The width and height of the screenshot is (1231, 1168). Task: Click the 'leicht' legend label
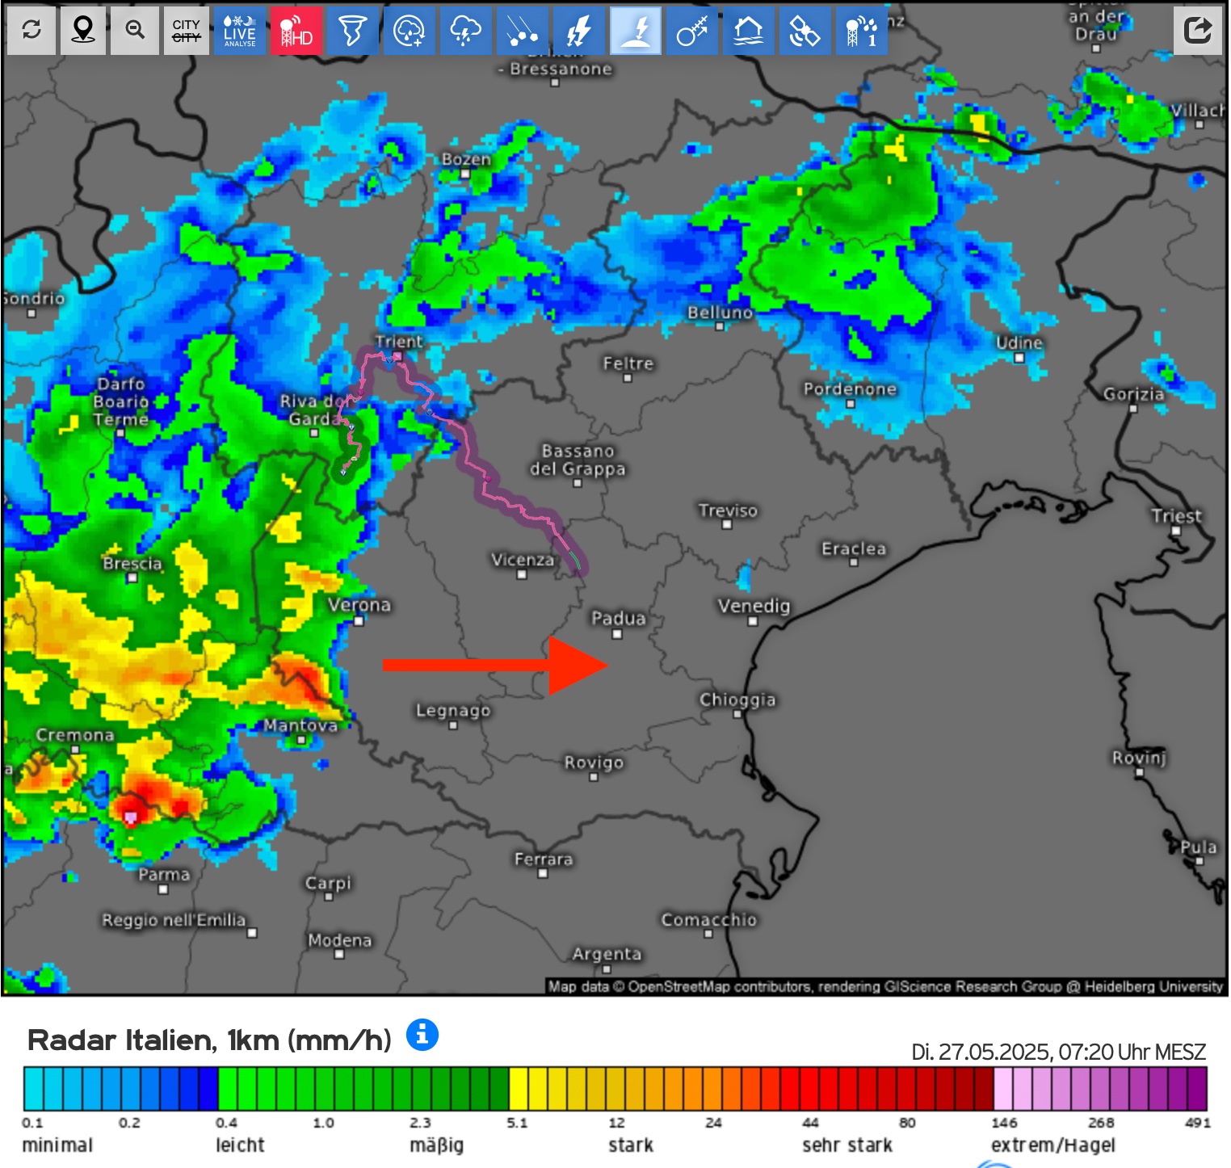tap(240, 1145)
